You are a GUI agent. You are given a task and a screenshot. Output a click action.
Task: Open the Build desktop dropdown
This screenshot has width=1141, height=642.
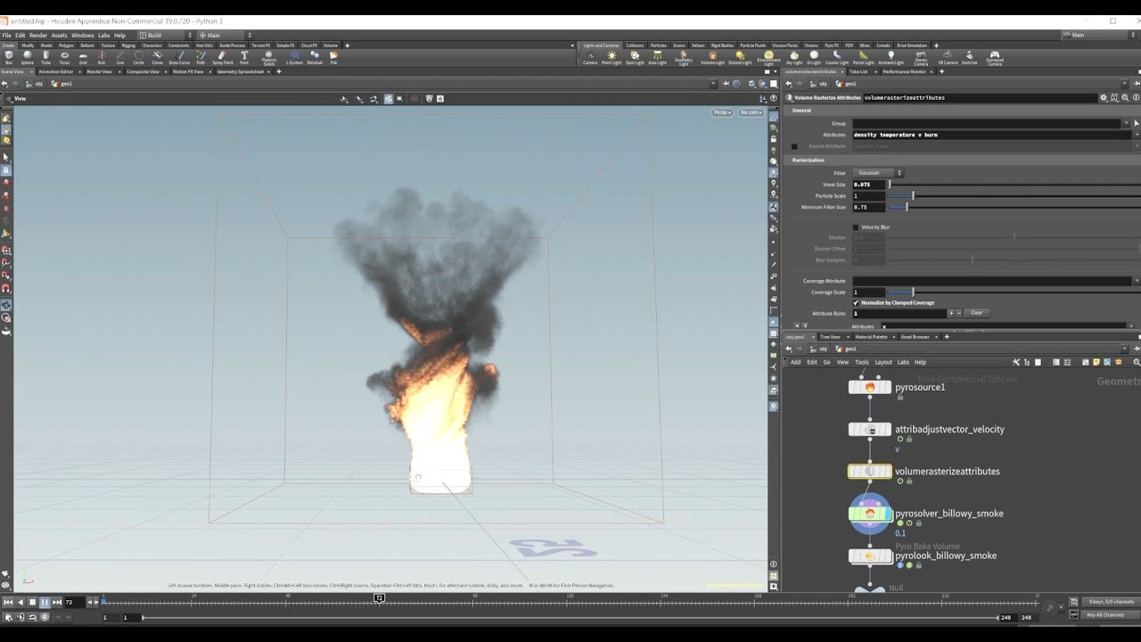[167, 36]
